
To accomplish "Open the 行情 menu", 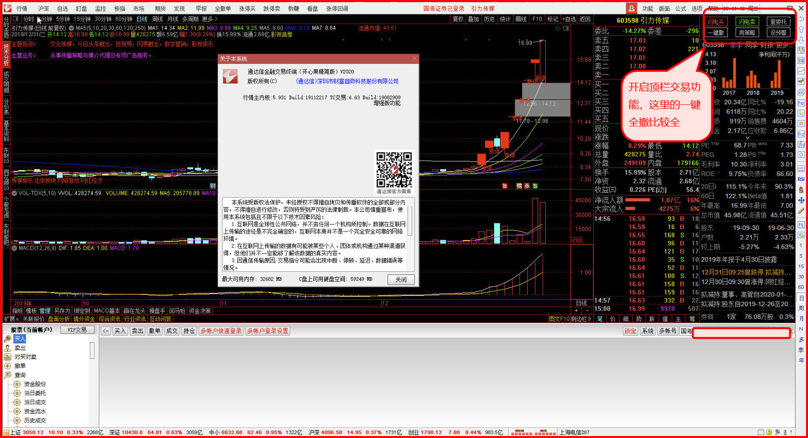I will tap(22, 8).
